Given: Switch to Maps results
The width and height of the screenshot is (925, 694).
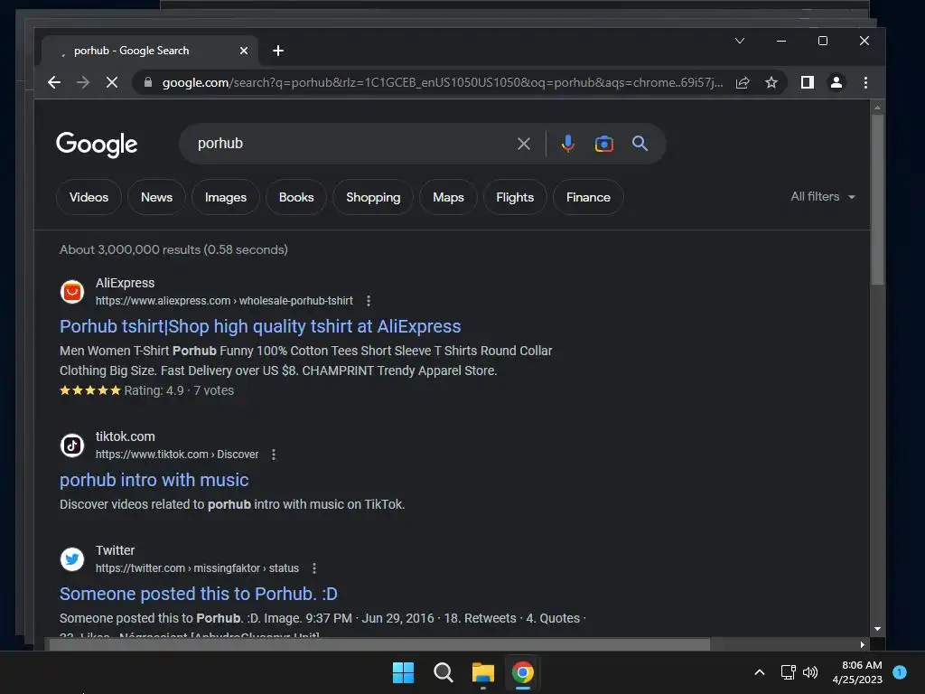Looking at the screenshot, I should 448,197.
